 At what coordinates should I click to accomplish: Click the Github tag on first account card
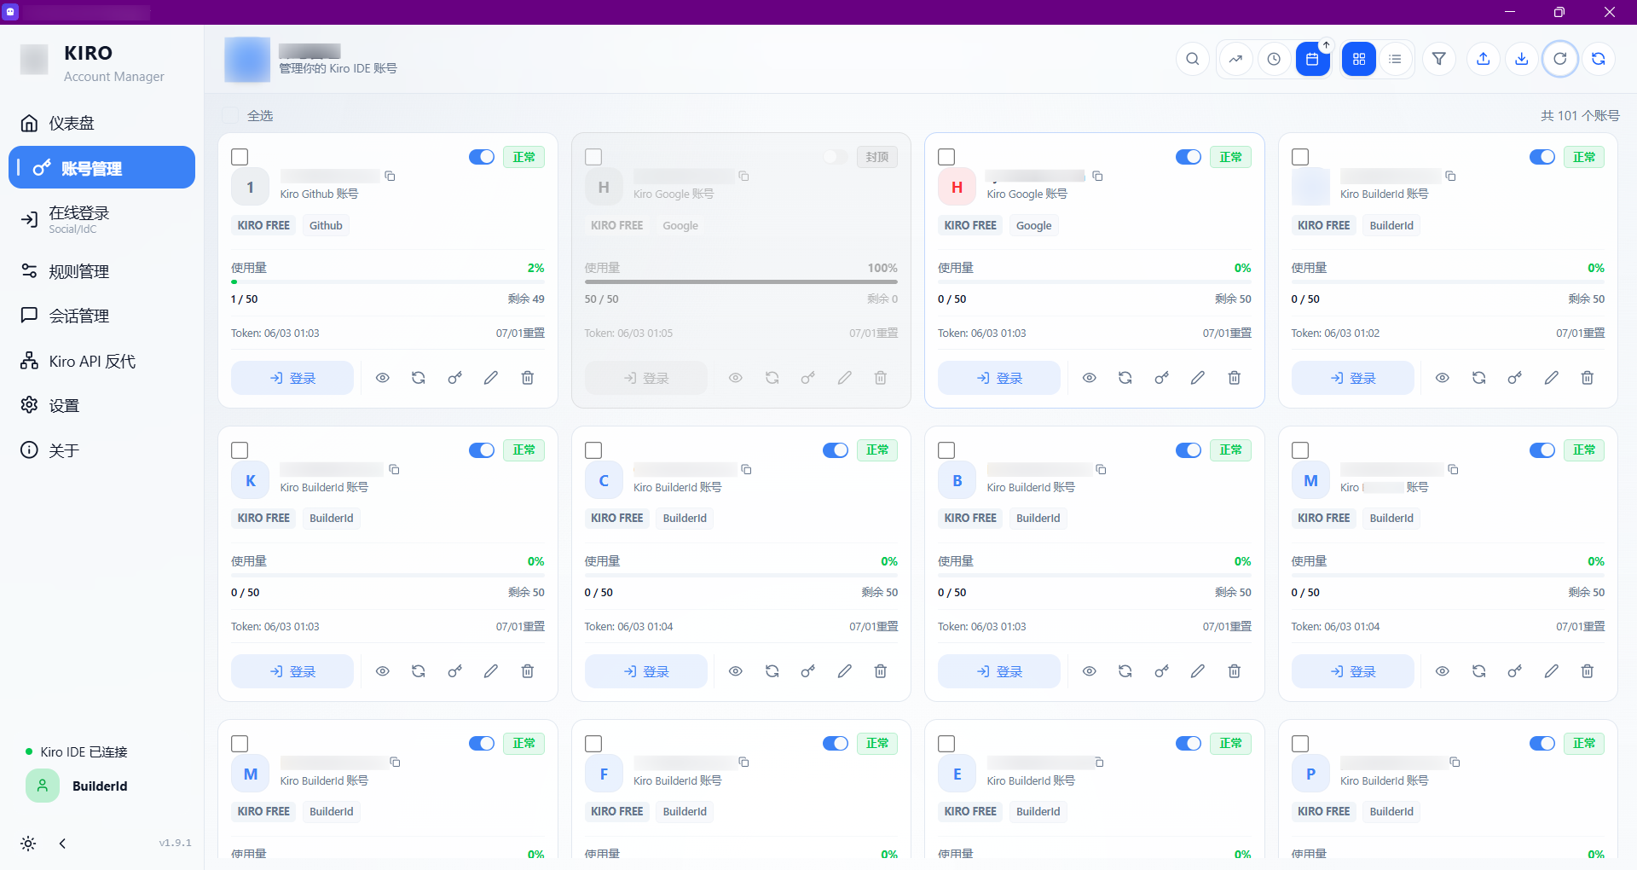tap(326, 225)
